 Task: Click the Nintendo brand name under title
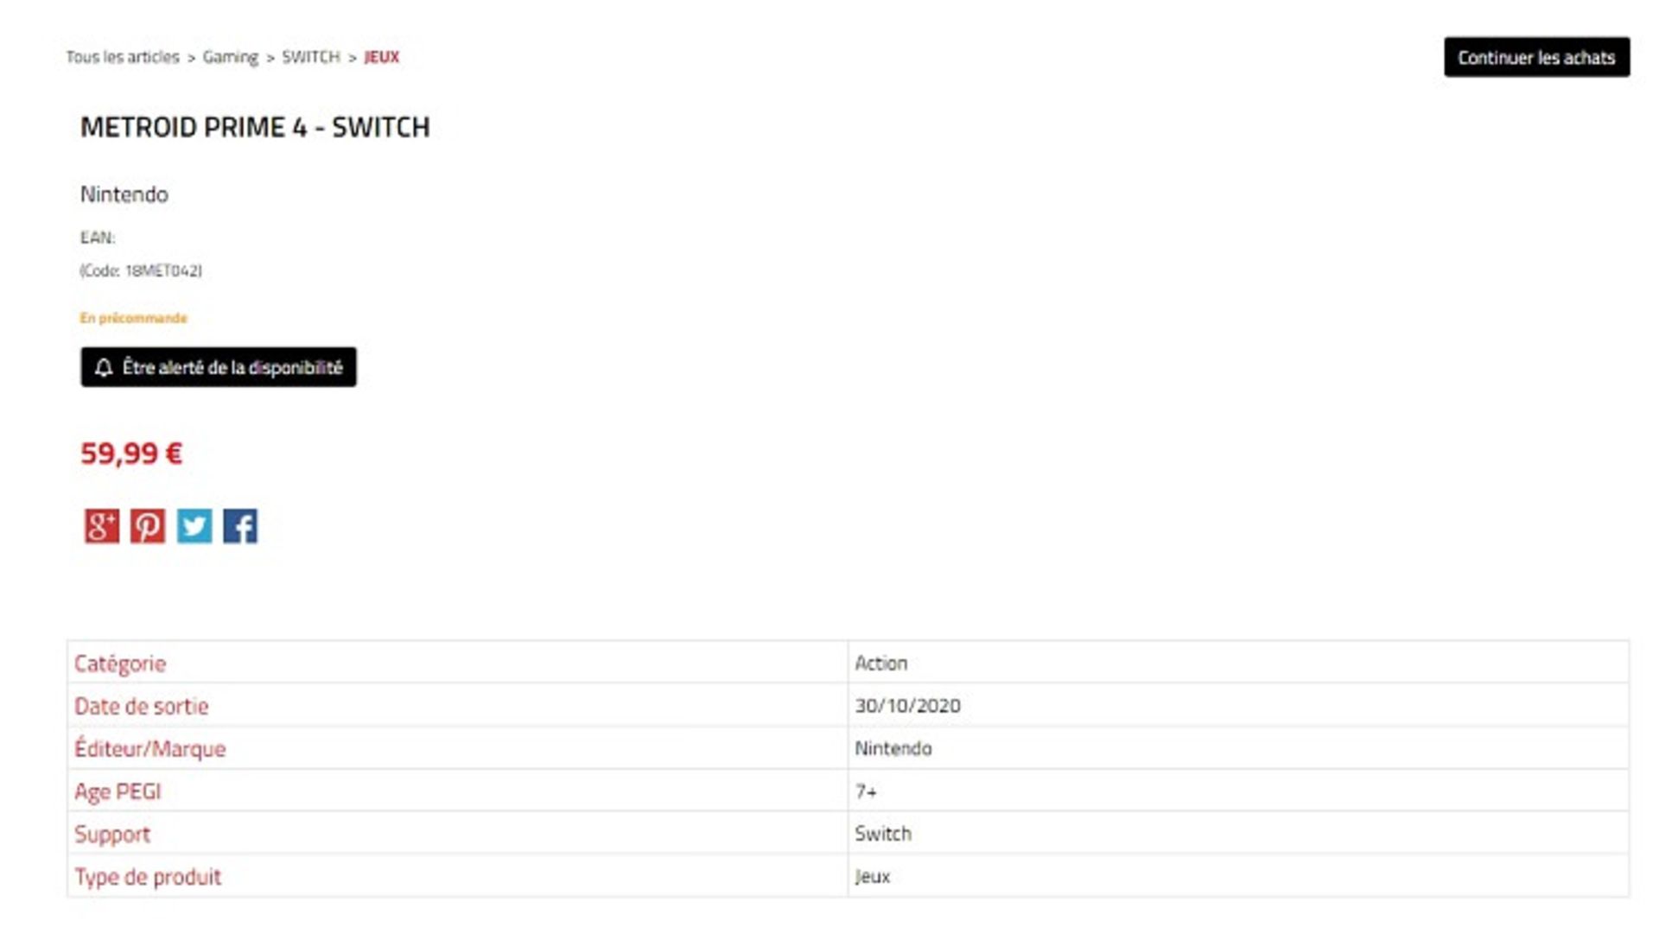(x=124, y=194)
